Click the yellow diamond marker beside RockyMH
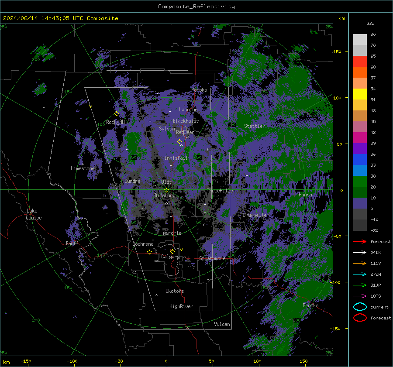 coord(117,114)
